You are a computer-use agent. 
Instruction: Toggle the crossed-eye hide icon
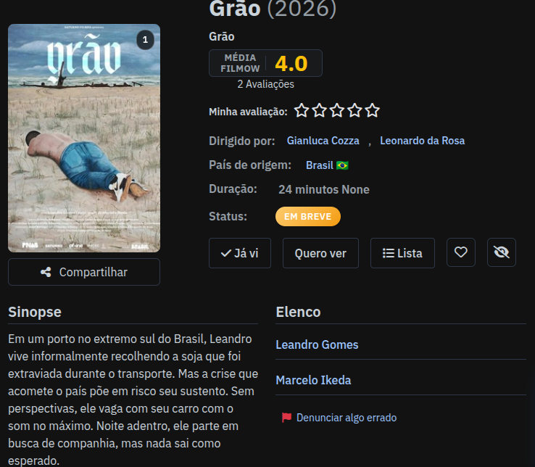point(501,252)
